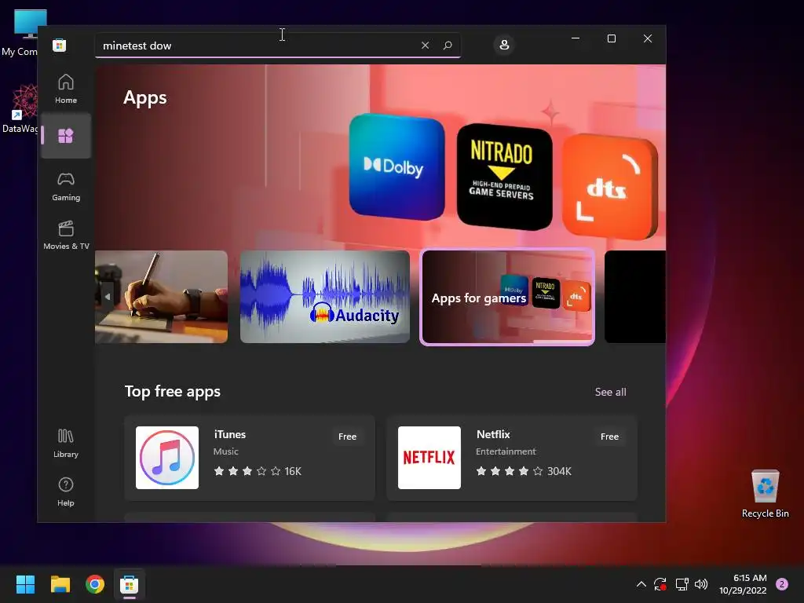
Task: Open the iTunes app icon
Action: (x=167, y=458)
